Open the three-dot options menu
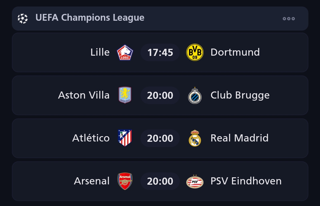This screenshot has width=320, height=206. (289, 18)
